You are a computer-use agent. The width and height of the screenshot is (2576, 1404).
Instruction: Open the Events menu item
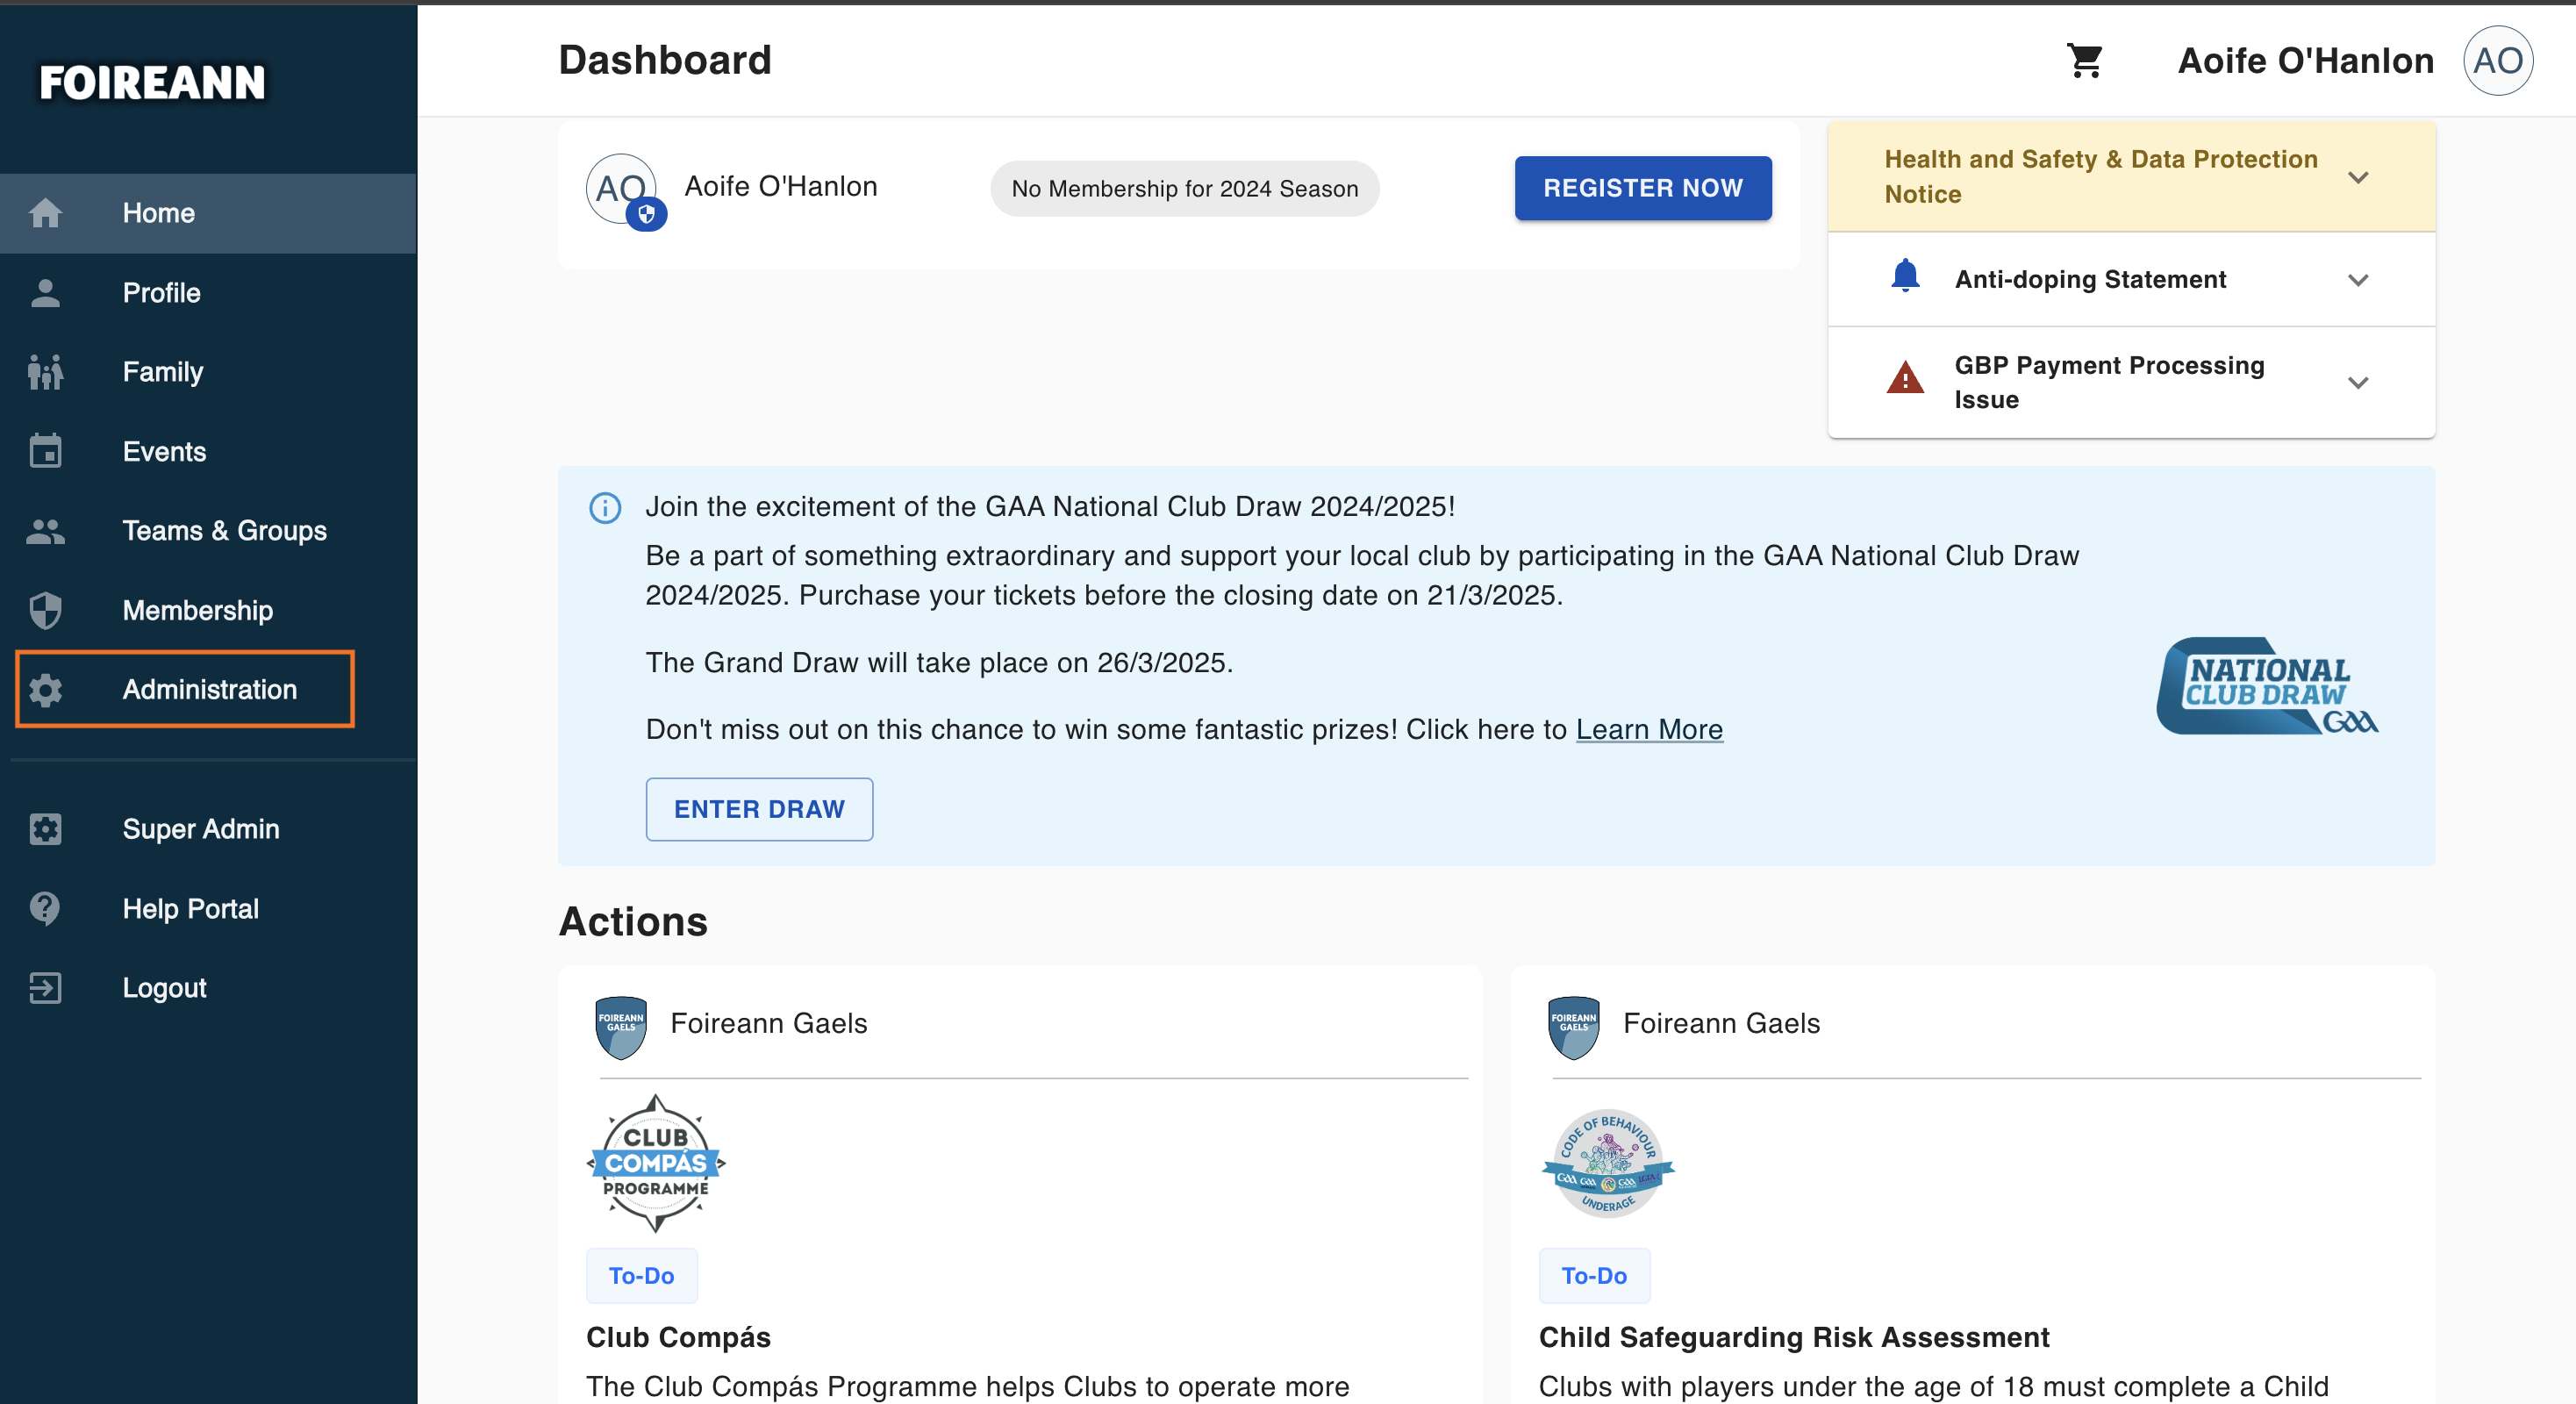pos(208,451)
